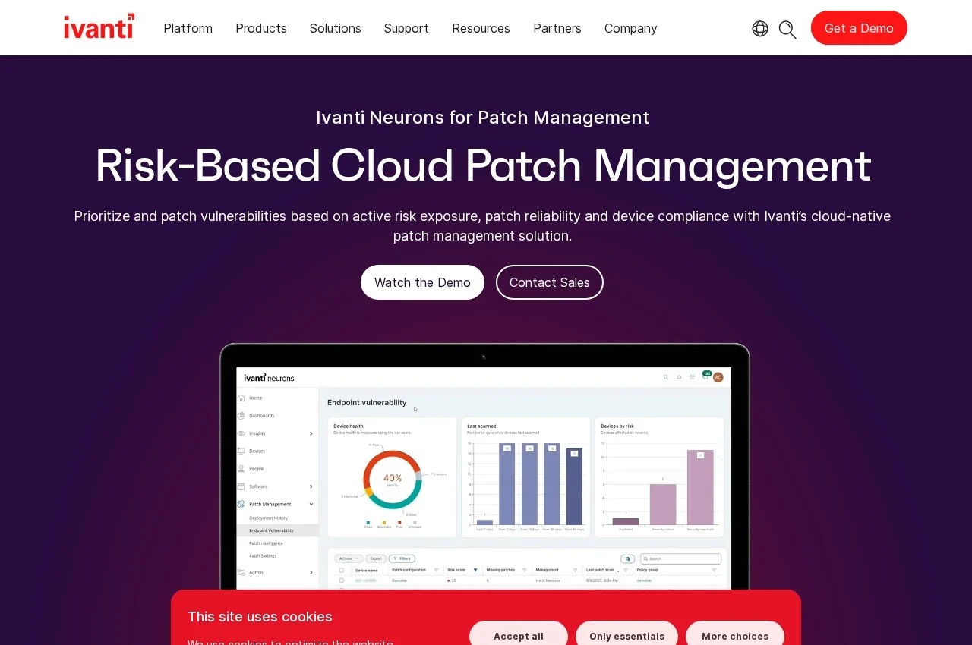Open site search with the magnifier icon
Image resolution: width=972 pixels, height=645 pixels.
787,30
